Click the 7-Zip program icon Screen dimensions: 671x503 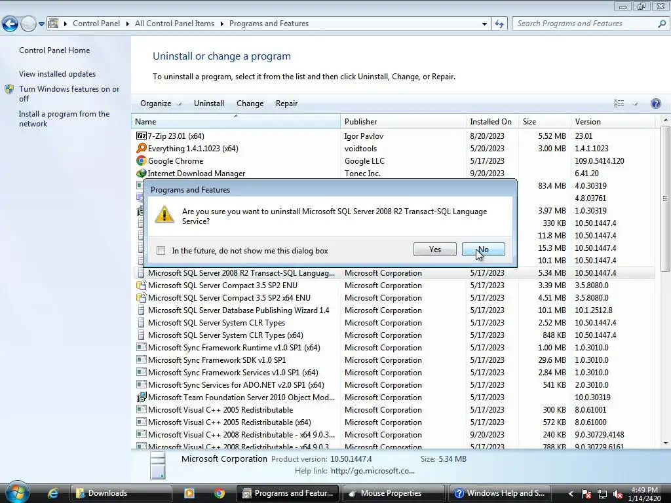pos(142,136)
